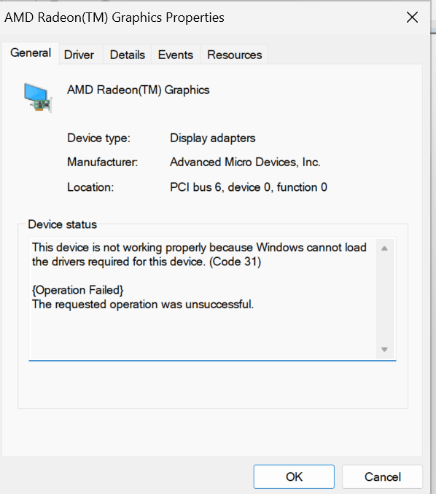Click the 'Advanced Micro Devices, Inc.' value
436x494 pixels.
[245, 162]
